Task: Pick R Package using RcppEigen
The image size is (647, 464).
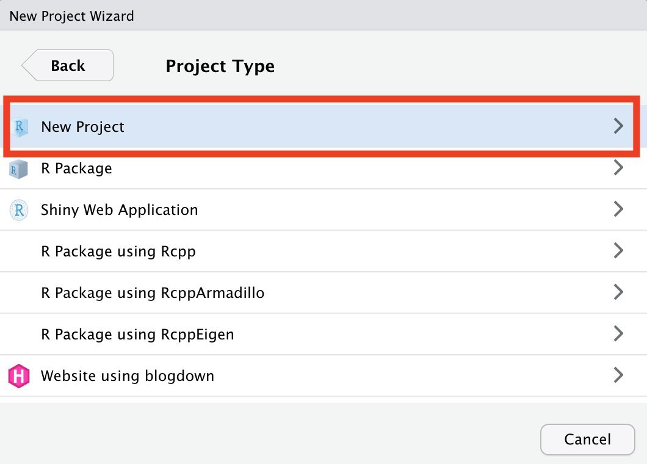Action: point(323,334)
